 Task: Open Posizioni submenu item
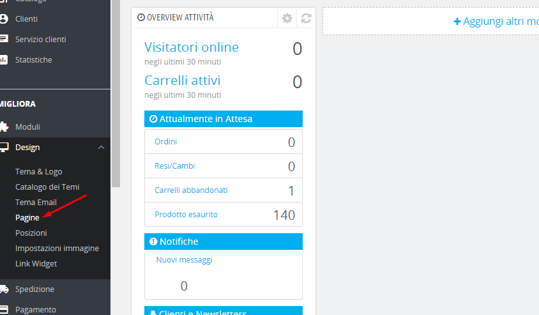pos(31,233)
